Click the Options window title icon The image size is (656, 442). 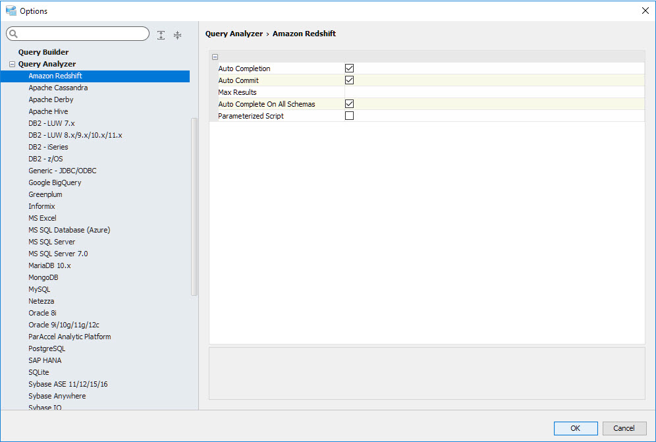(x=11, y=11)
